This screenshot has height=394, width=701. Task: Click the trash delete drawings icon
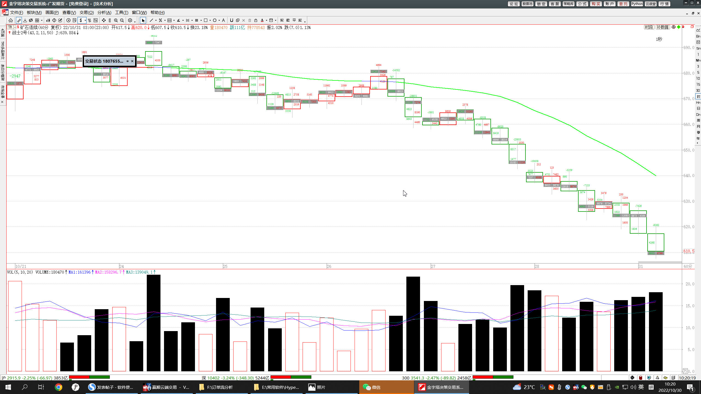[250, 20]
